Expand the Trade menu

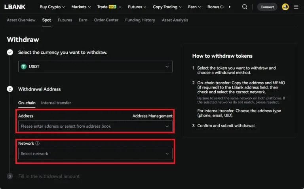(x=109, y=7)
